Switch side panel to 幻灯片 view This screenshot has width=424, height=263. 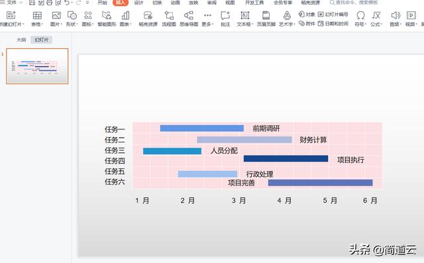[41, 40]
